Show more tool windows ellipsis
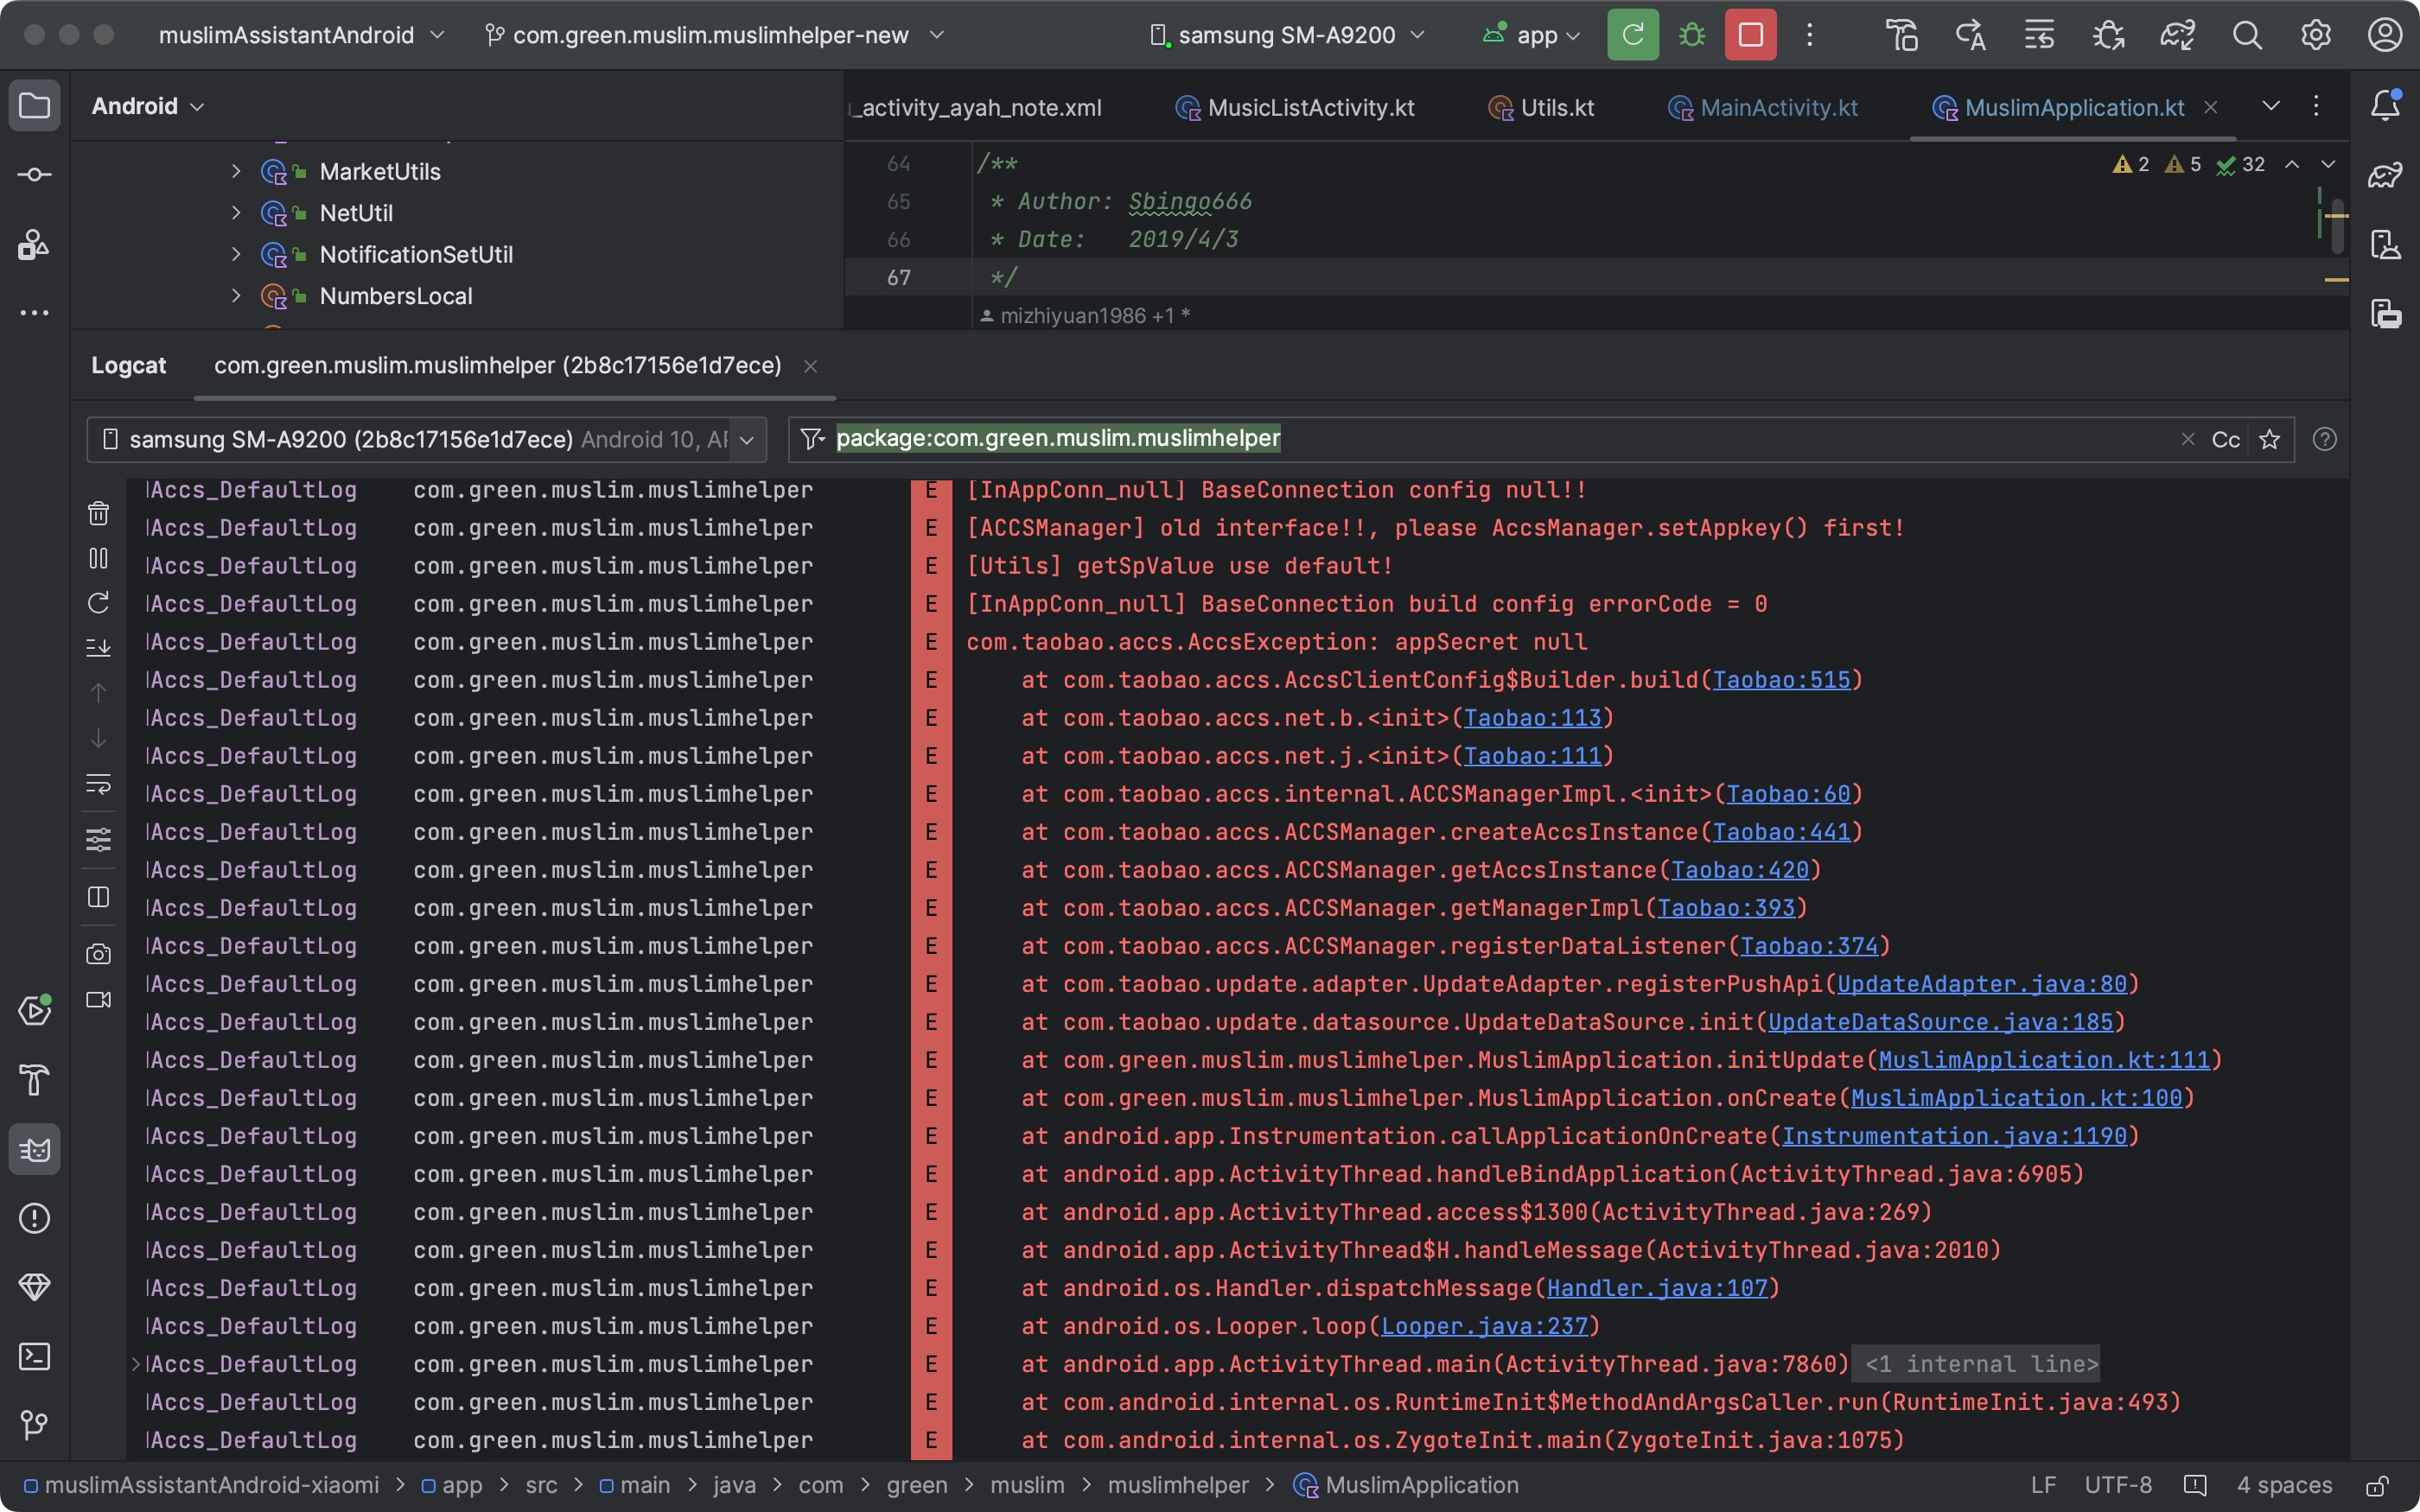The width and height of the screenshot is (2420, 1512). (x=34, y=313)
